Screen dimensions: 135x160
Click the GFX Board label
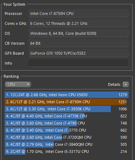pos(14,53)
